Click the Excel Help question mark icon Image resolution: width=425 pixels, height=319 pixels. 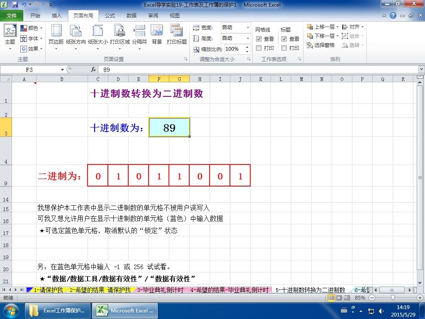(393, 15)
